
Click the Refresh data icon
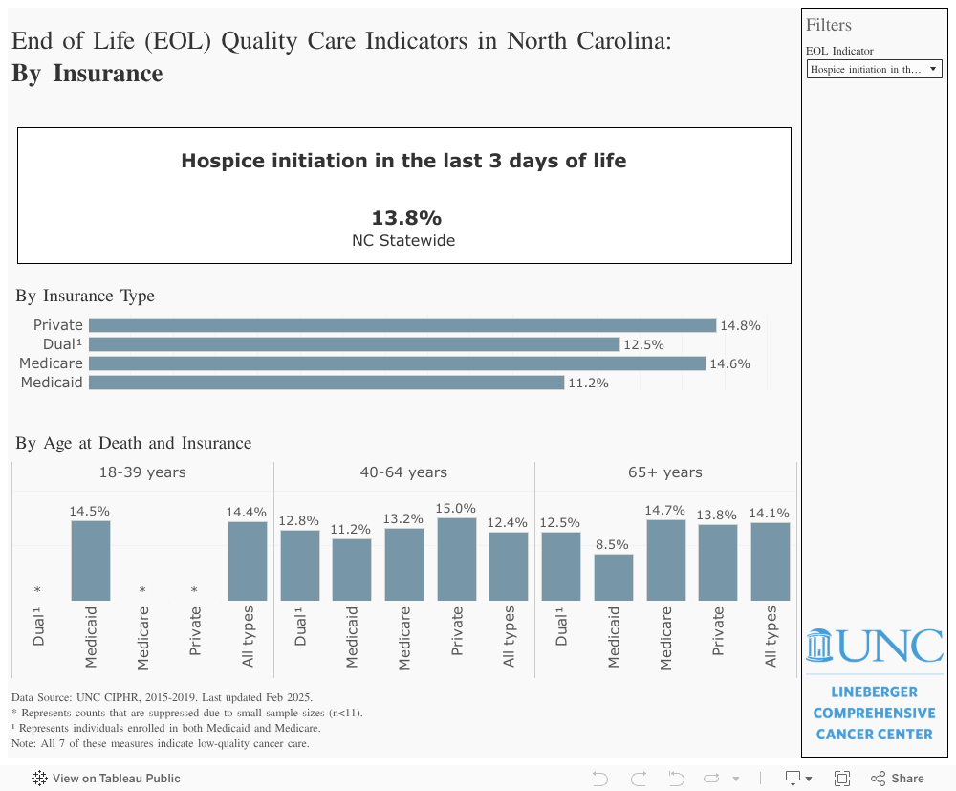[x=711, y=779]
